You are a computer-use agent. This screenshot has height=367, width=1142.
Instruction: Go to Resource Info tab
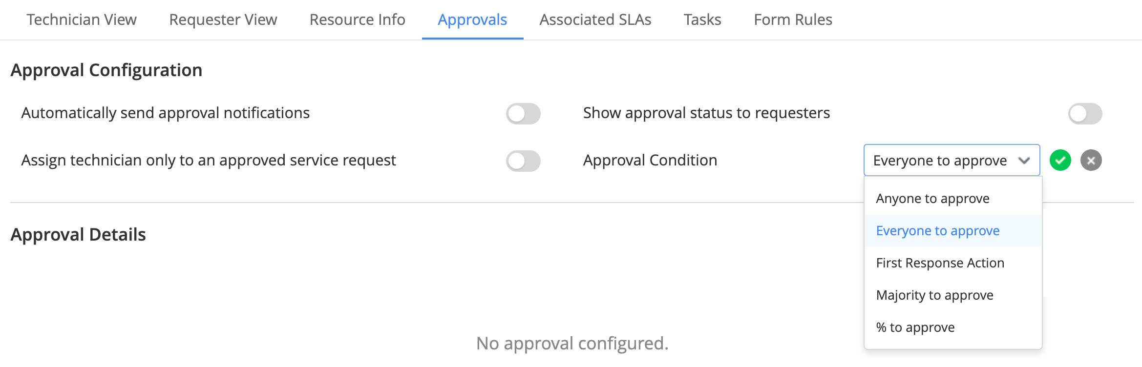[x=358, y=20]
